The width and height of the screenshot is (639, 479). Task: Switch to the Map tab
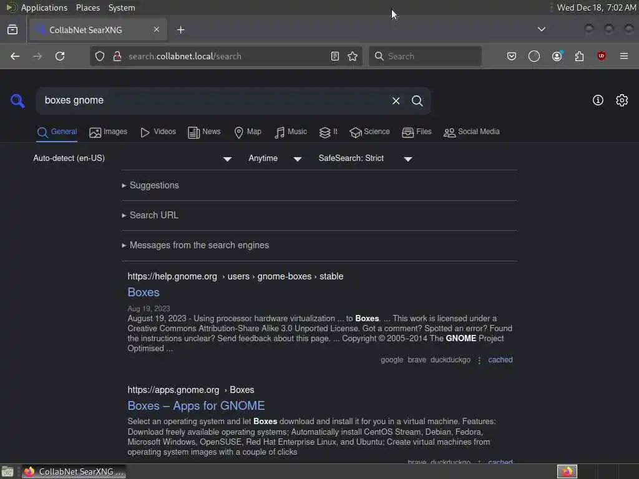pos(248,132)
